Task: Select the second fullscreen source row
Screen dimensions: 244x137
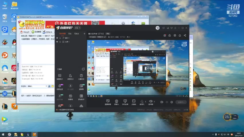Action: [71, 42]
